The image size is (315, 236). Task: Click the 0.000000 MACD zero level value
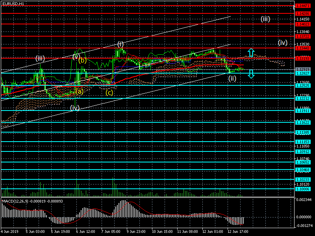click(x=304, y=217)
